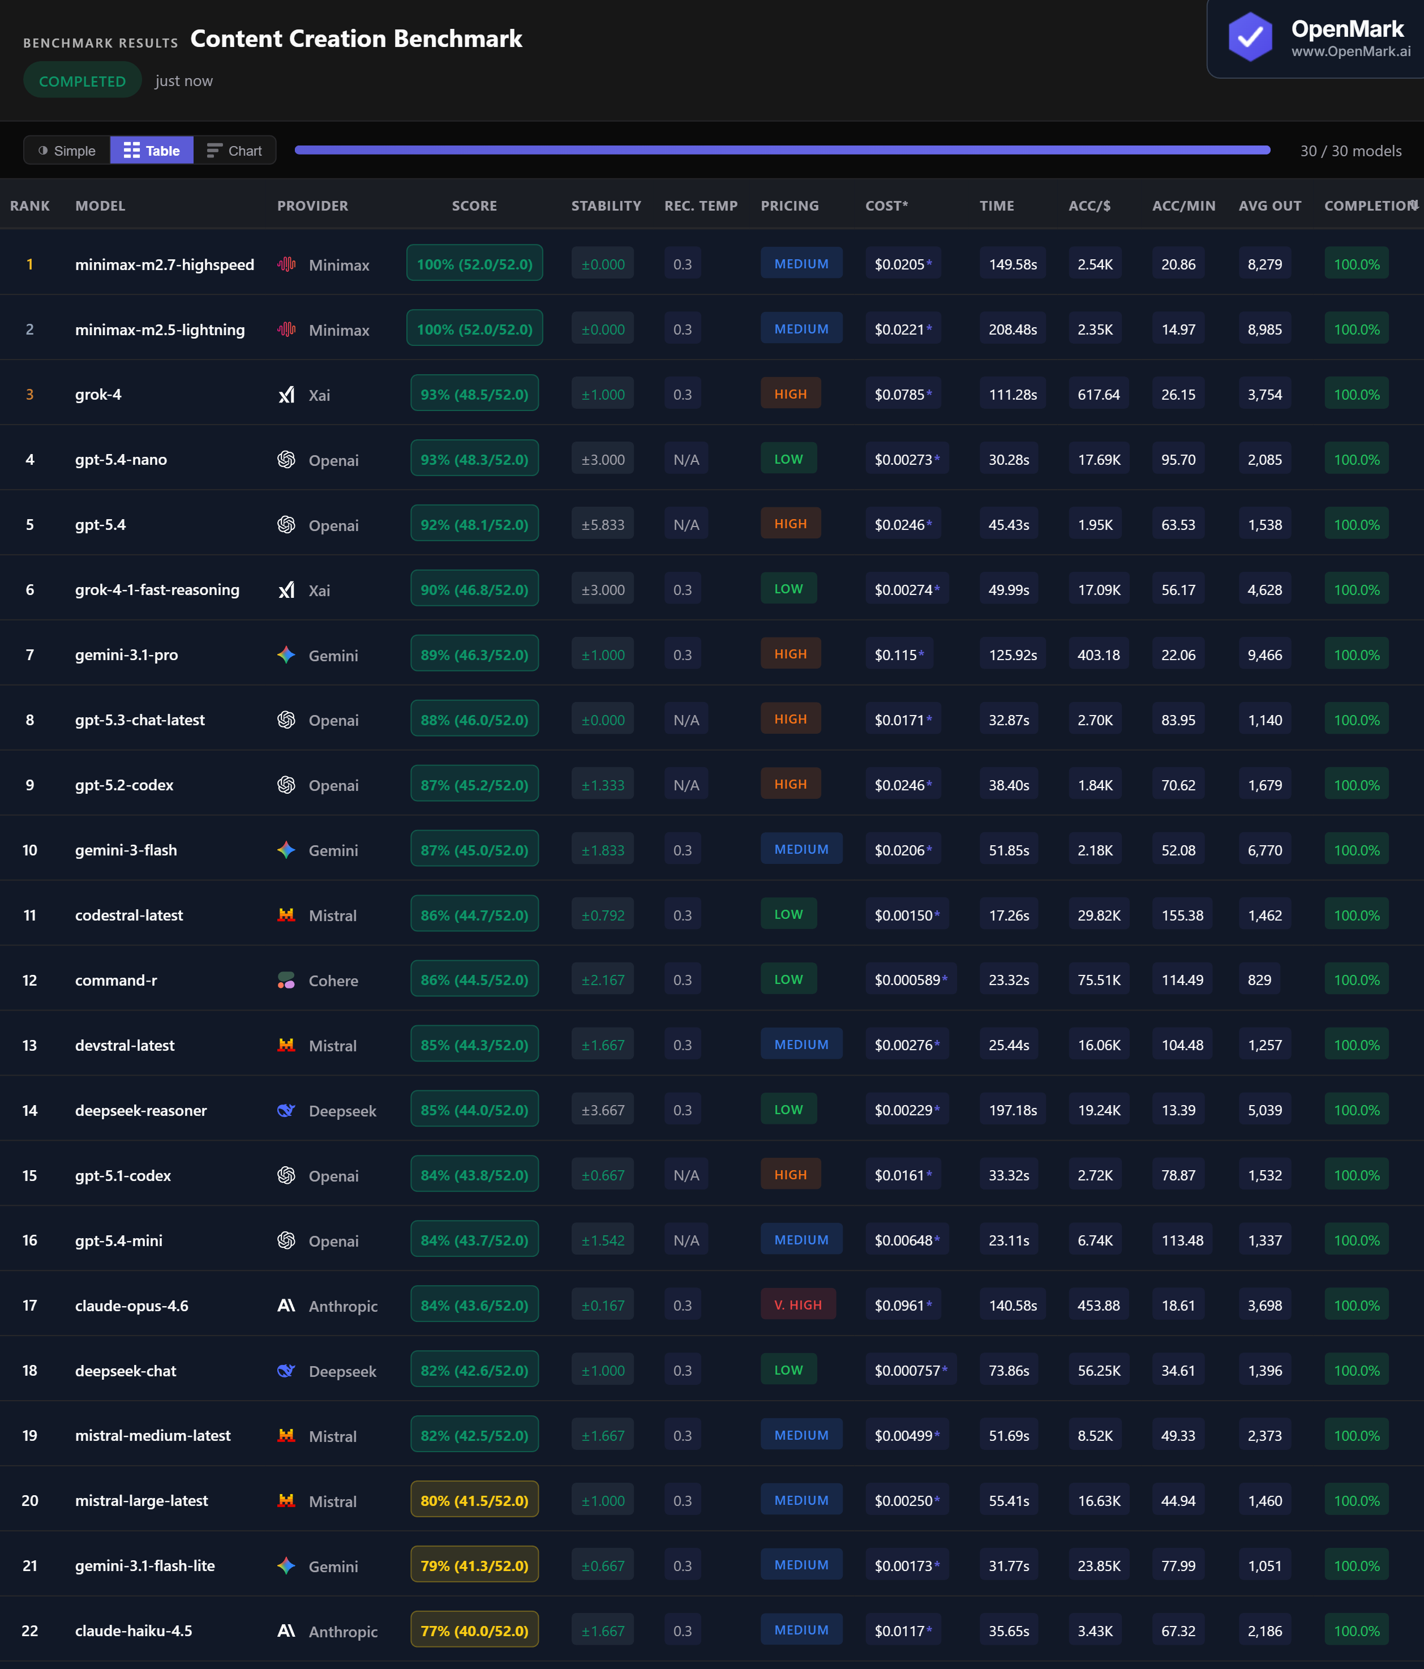
Task: Click the Cohere icon in the command-r row
Action: click(286, 981)
